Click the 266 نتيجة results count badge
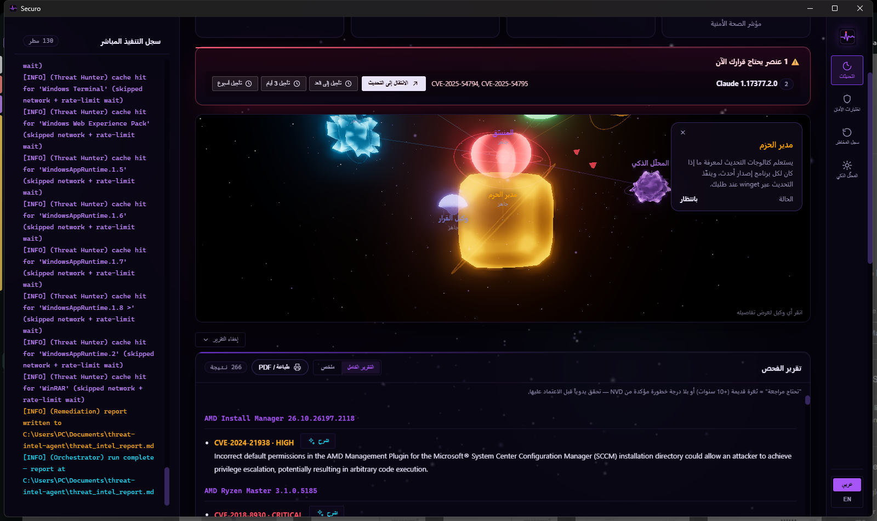The width and height of the screenshot is (877, 521). 226,367
